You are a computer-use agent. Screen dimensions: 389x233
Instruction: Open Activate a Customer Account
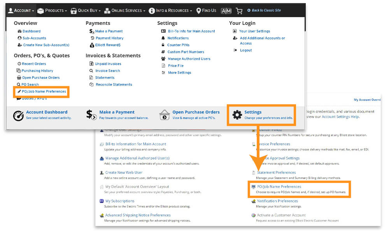tap(281, 215)
